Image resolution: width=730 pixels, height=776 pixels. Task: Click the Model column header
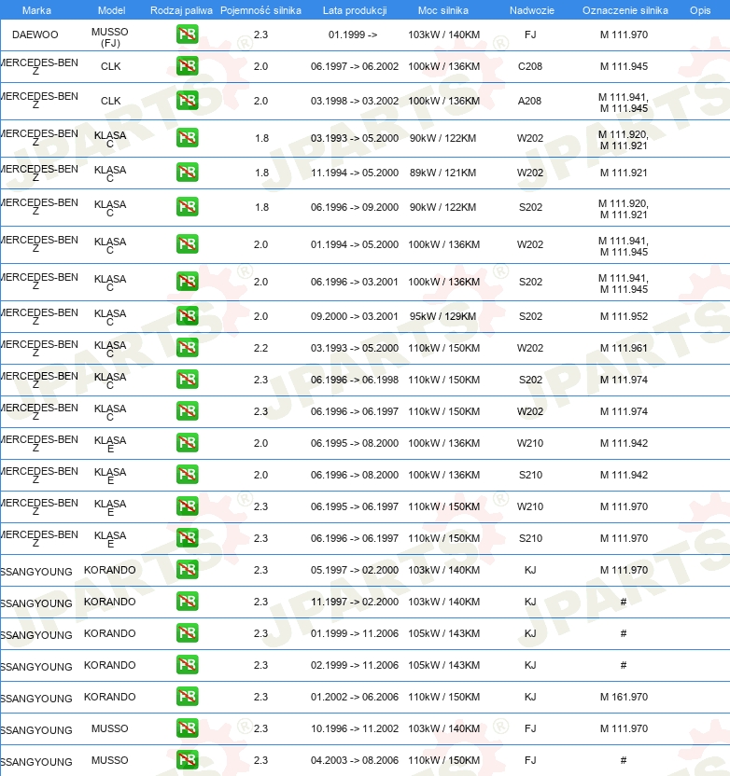coord(111,10)
